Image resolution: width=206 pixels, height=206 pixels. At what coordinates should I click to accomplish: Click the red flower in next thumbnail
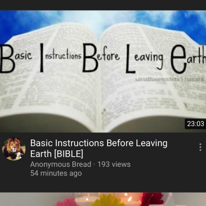[152, 199]
